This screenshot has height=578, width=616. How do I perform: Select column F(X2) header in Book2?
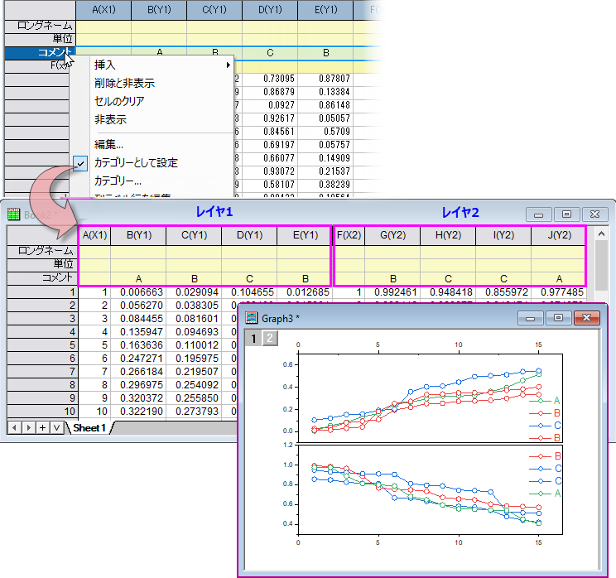point(349,235)
